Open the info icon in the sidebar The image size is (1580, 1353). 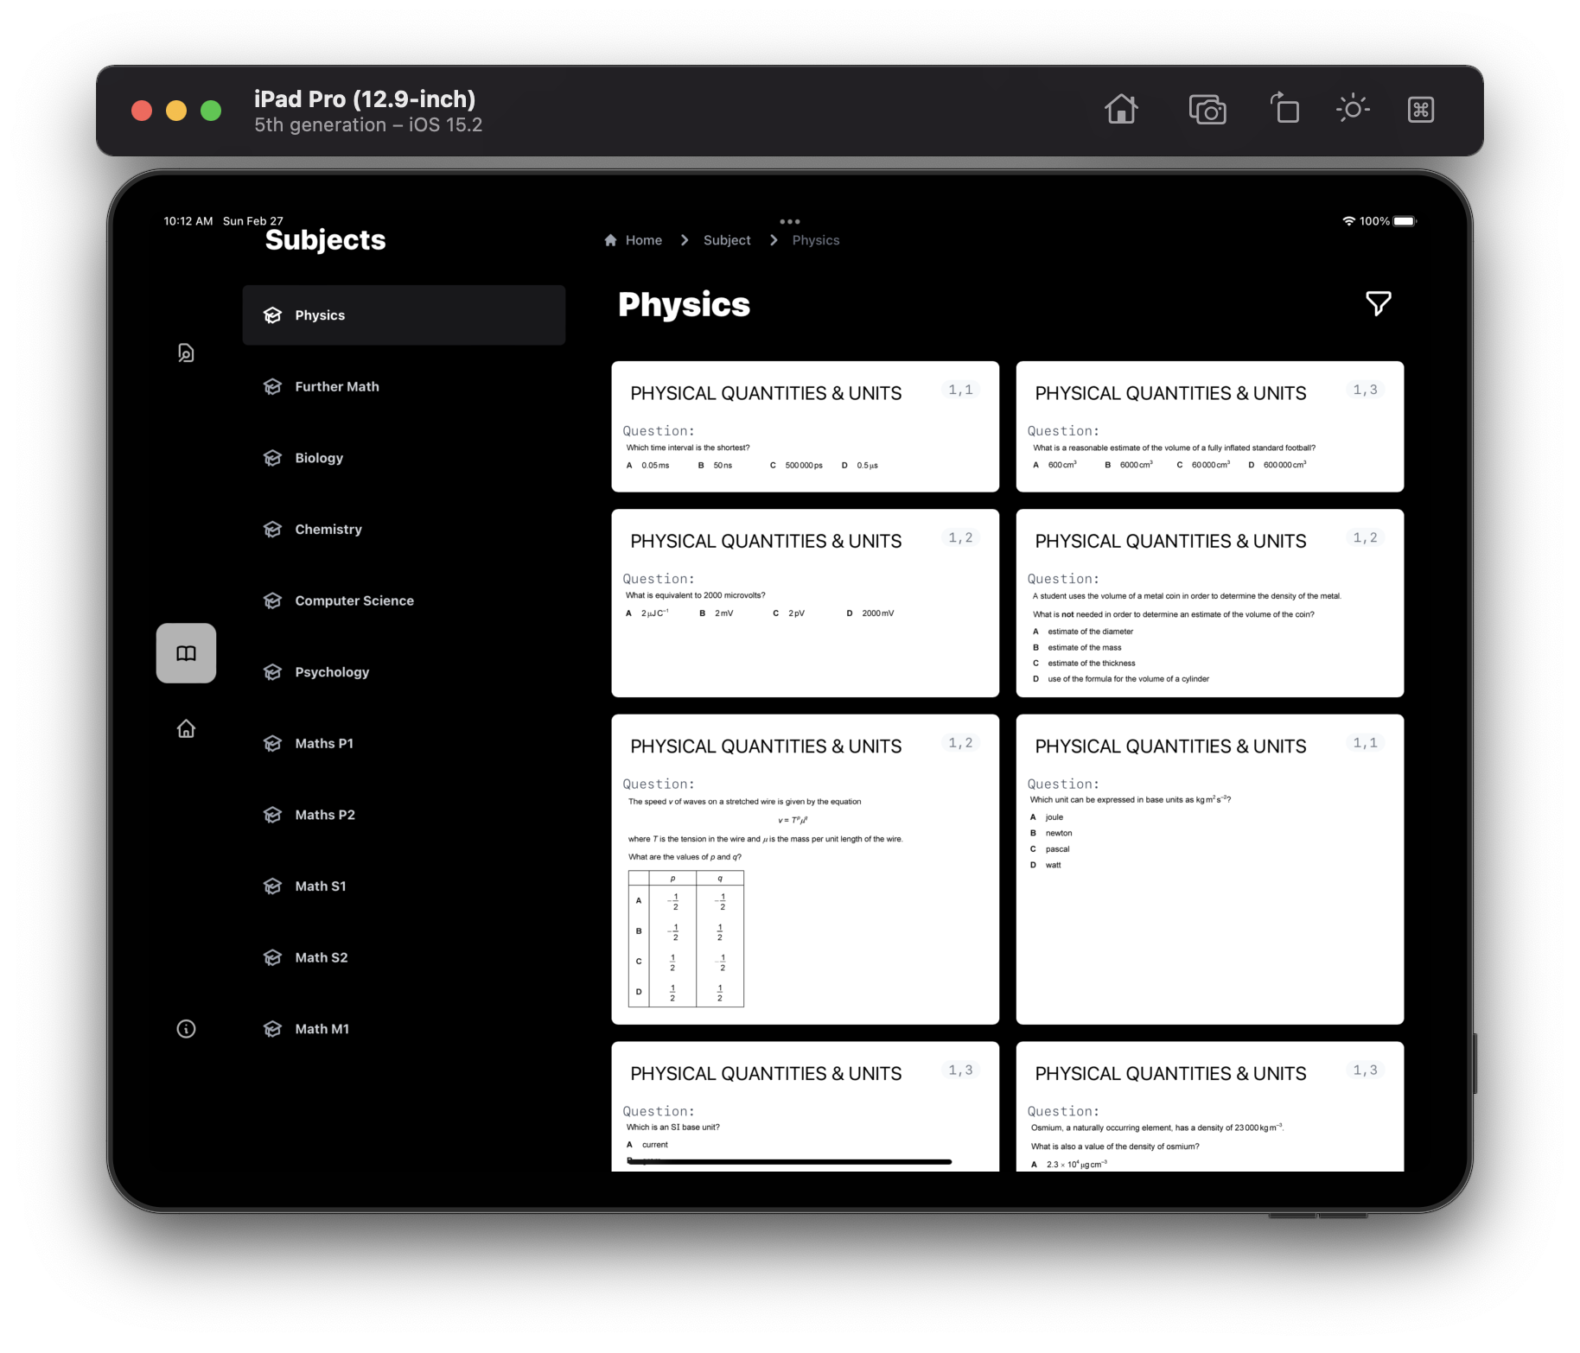186,1029
